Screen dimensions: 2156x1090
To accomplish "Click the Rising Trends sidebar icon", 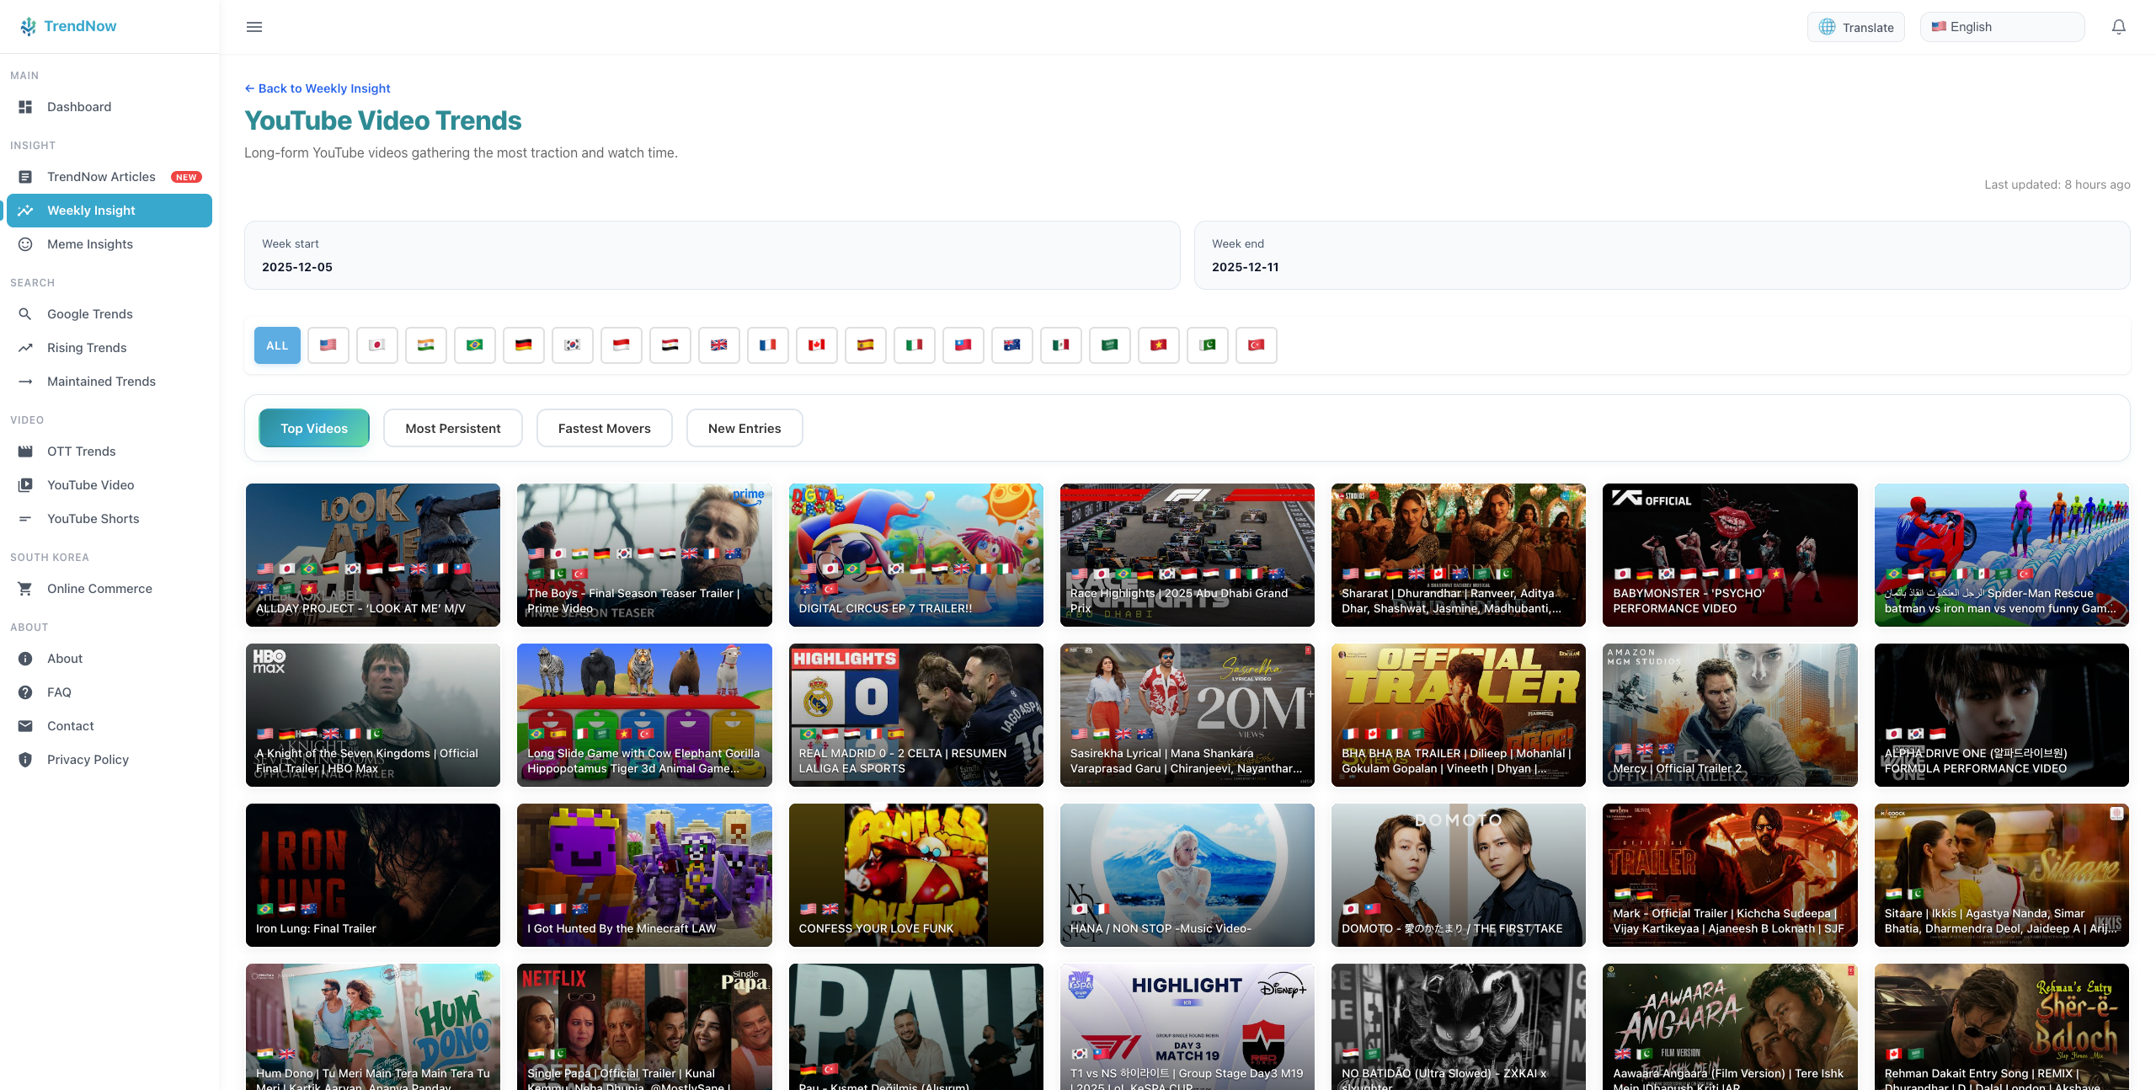I will pos(25,347).
